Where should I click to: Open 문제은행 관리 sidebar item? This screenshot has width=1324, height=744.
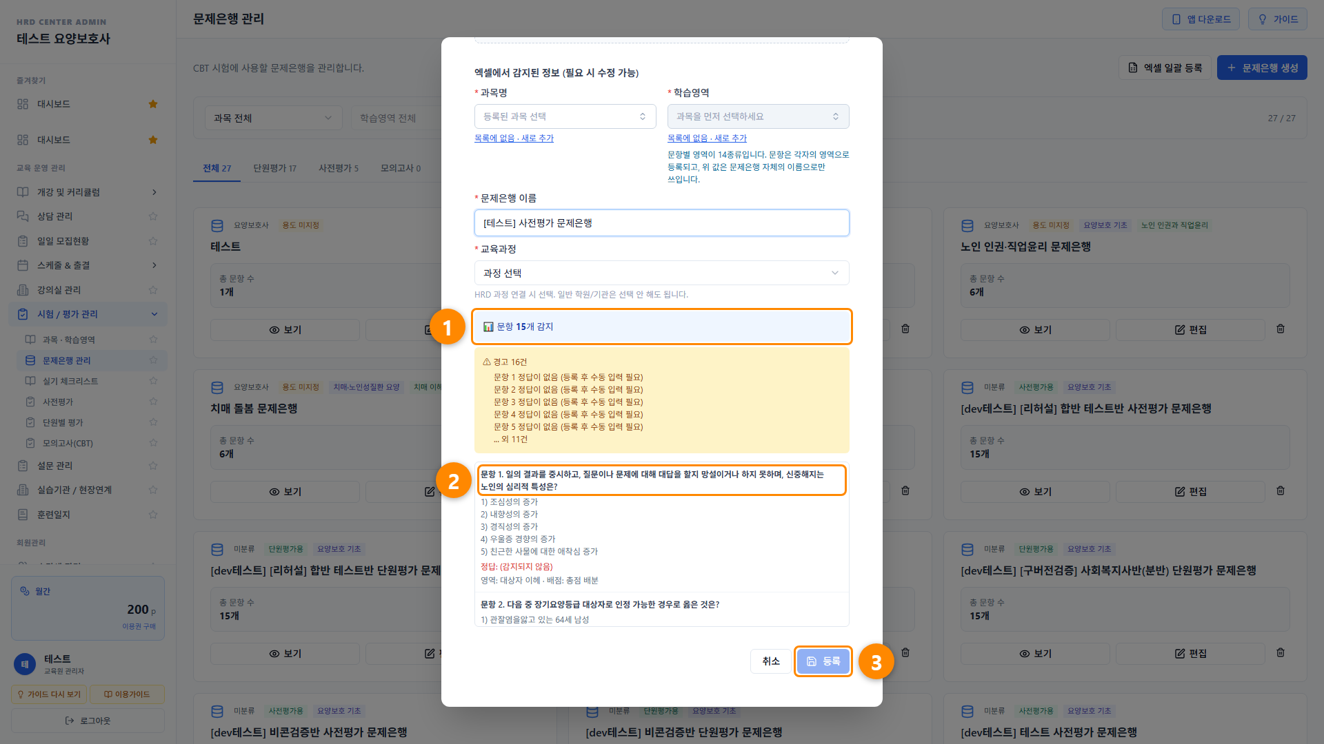91,360
